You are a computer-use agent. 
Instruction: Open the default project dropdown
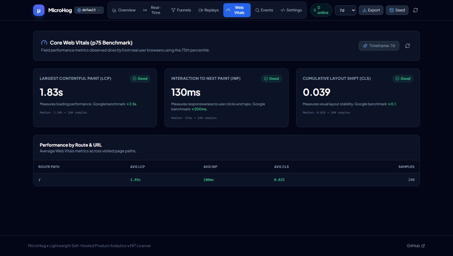89,10
